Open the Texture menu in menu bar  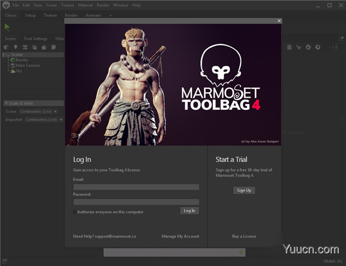pyautogui.click(x=67, y=5)
